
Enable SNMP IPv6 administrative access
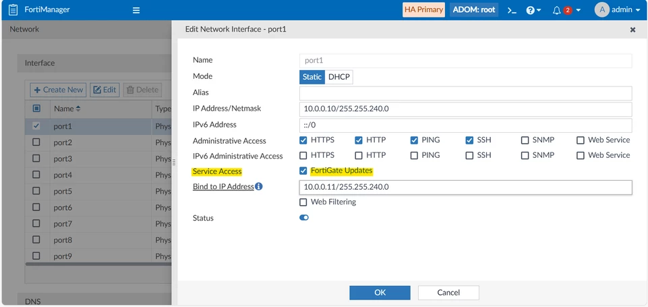[525, 156]
